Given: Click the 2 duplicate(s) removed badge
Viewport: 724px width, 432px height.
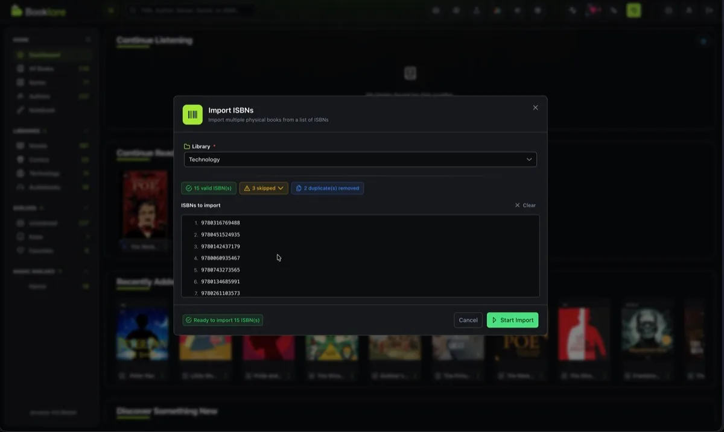Looking at the screenshot, I should pyautogui.click(x=327, y=188).
